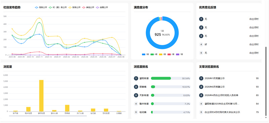Click the rank 2 badge beside 2026年6月党建公示
This screenshot has height=123, width=269.
[201, 87]
